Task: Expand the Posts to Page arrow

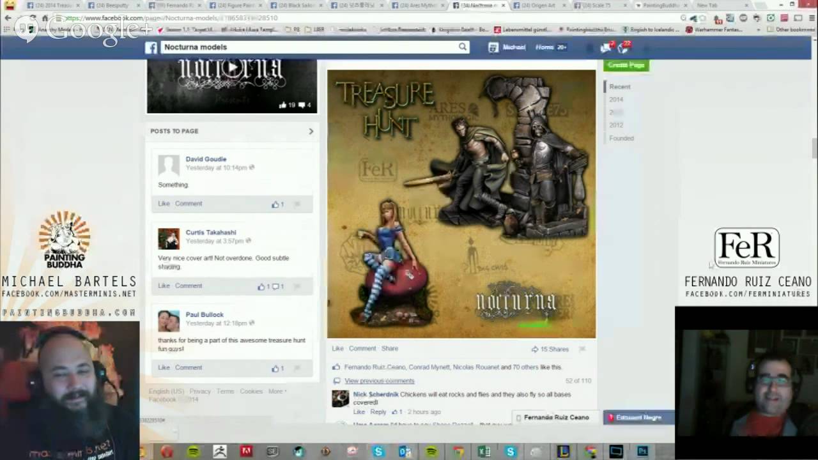Action: 311,132
